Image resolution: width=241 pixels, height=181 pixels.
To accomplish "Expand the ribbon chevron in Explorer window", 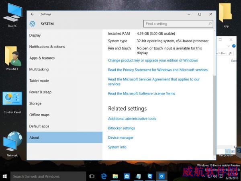I will pyautogui.click(x=229, y=46).
